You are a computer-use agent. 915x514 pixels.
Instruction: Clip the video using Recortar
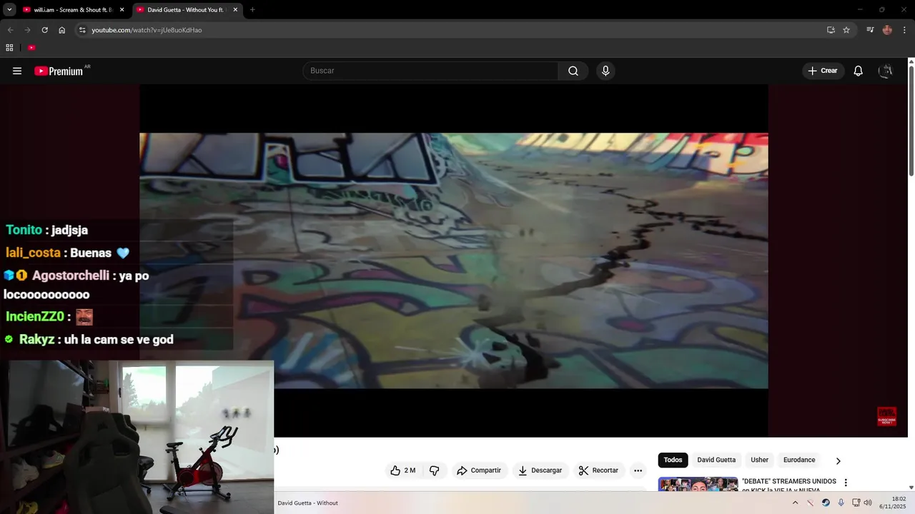coord(598,470)
